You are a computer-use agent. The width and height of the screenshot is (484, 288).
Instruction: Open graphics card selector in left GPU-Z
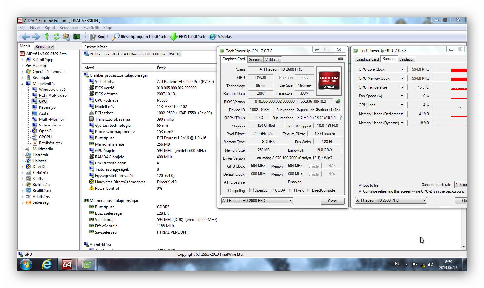coord(257,201)
